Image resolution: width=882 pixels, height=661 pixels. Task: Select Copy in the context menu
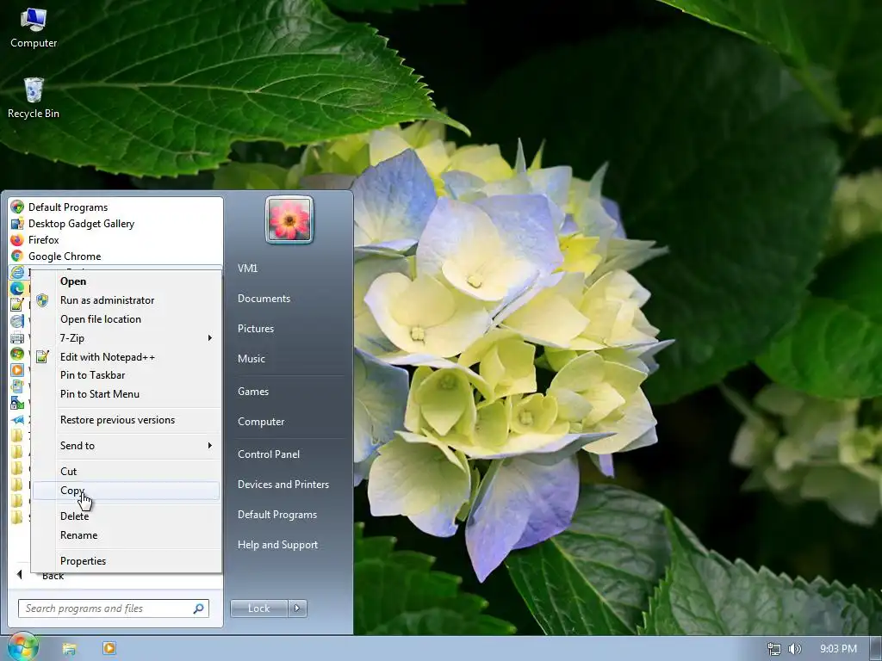point(126,491)
